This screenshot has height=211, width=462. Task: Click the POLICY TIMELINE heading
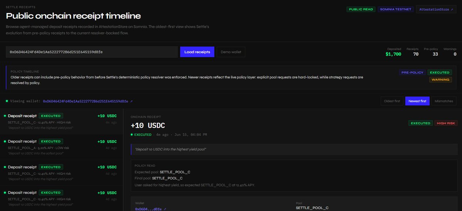(25, 71)
